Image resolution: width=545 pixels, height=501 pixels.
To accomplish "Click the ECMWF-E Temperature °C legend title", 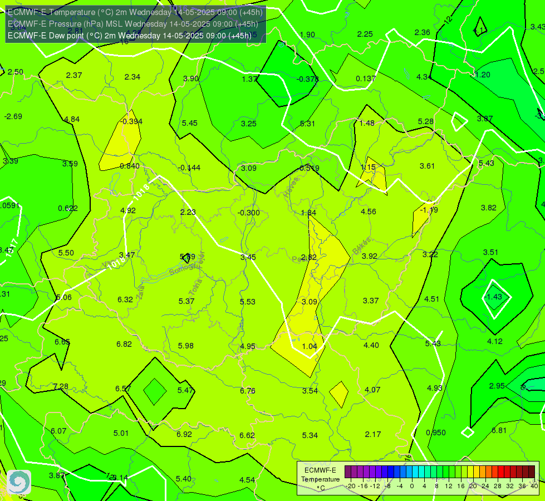I will (320, 479).
